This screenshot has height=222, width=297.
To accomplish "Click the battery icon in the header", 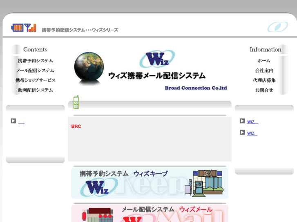I will click(17, 28).
